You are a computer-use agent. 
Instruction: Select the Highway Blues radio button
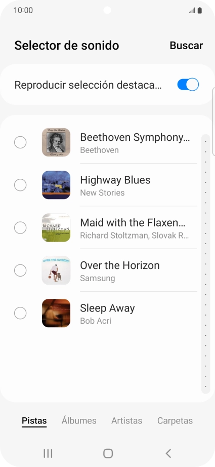pyautogui.click(x=20, y=185)
